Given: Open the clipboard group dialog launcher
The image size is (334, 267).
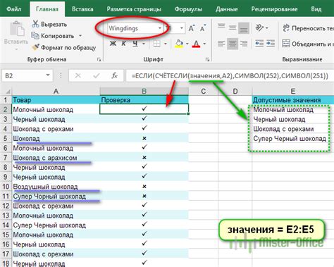Looking at the screenshot, I should pos(99,60).
